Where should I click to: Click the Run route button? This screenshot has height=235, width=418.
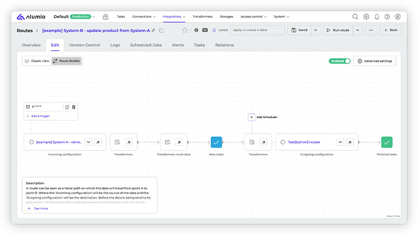(338, 30)
